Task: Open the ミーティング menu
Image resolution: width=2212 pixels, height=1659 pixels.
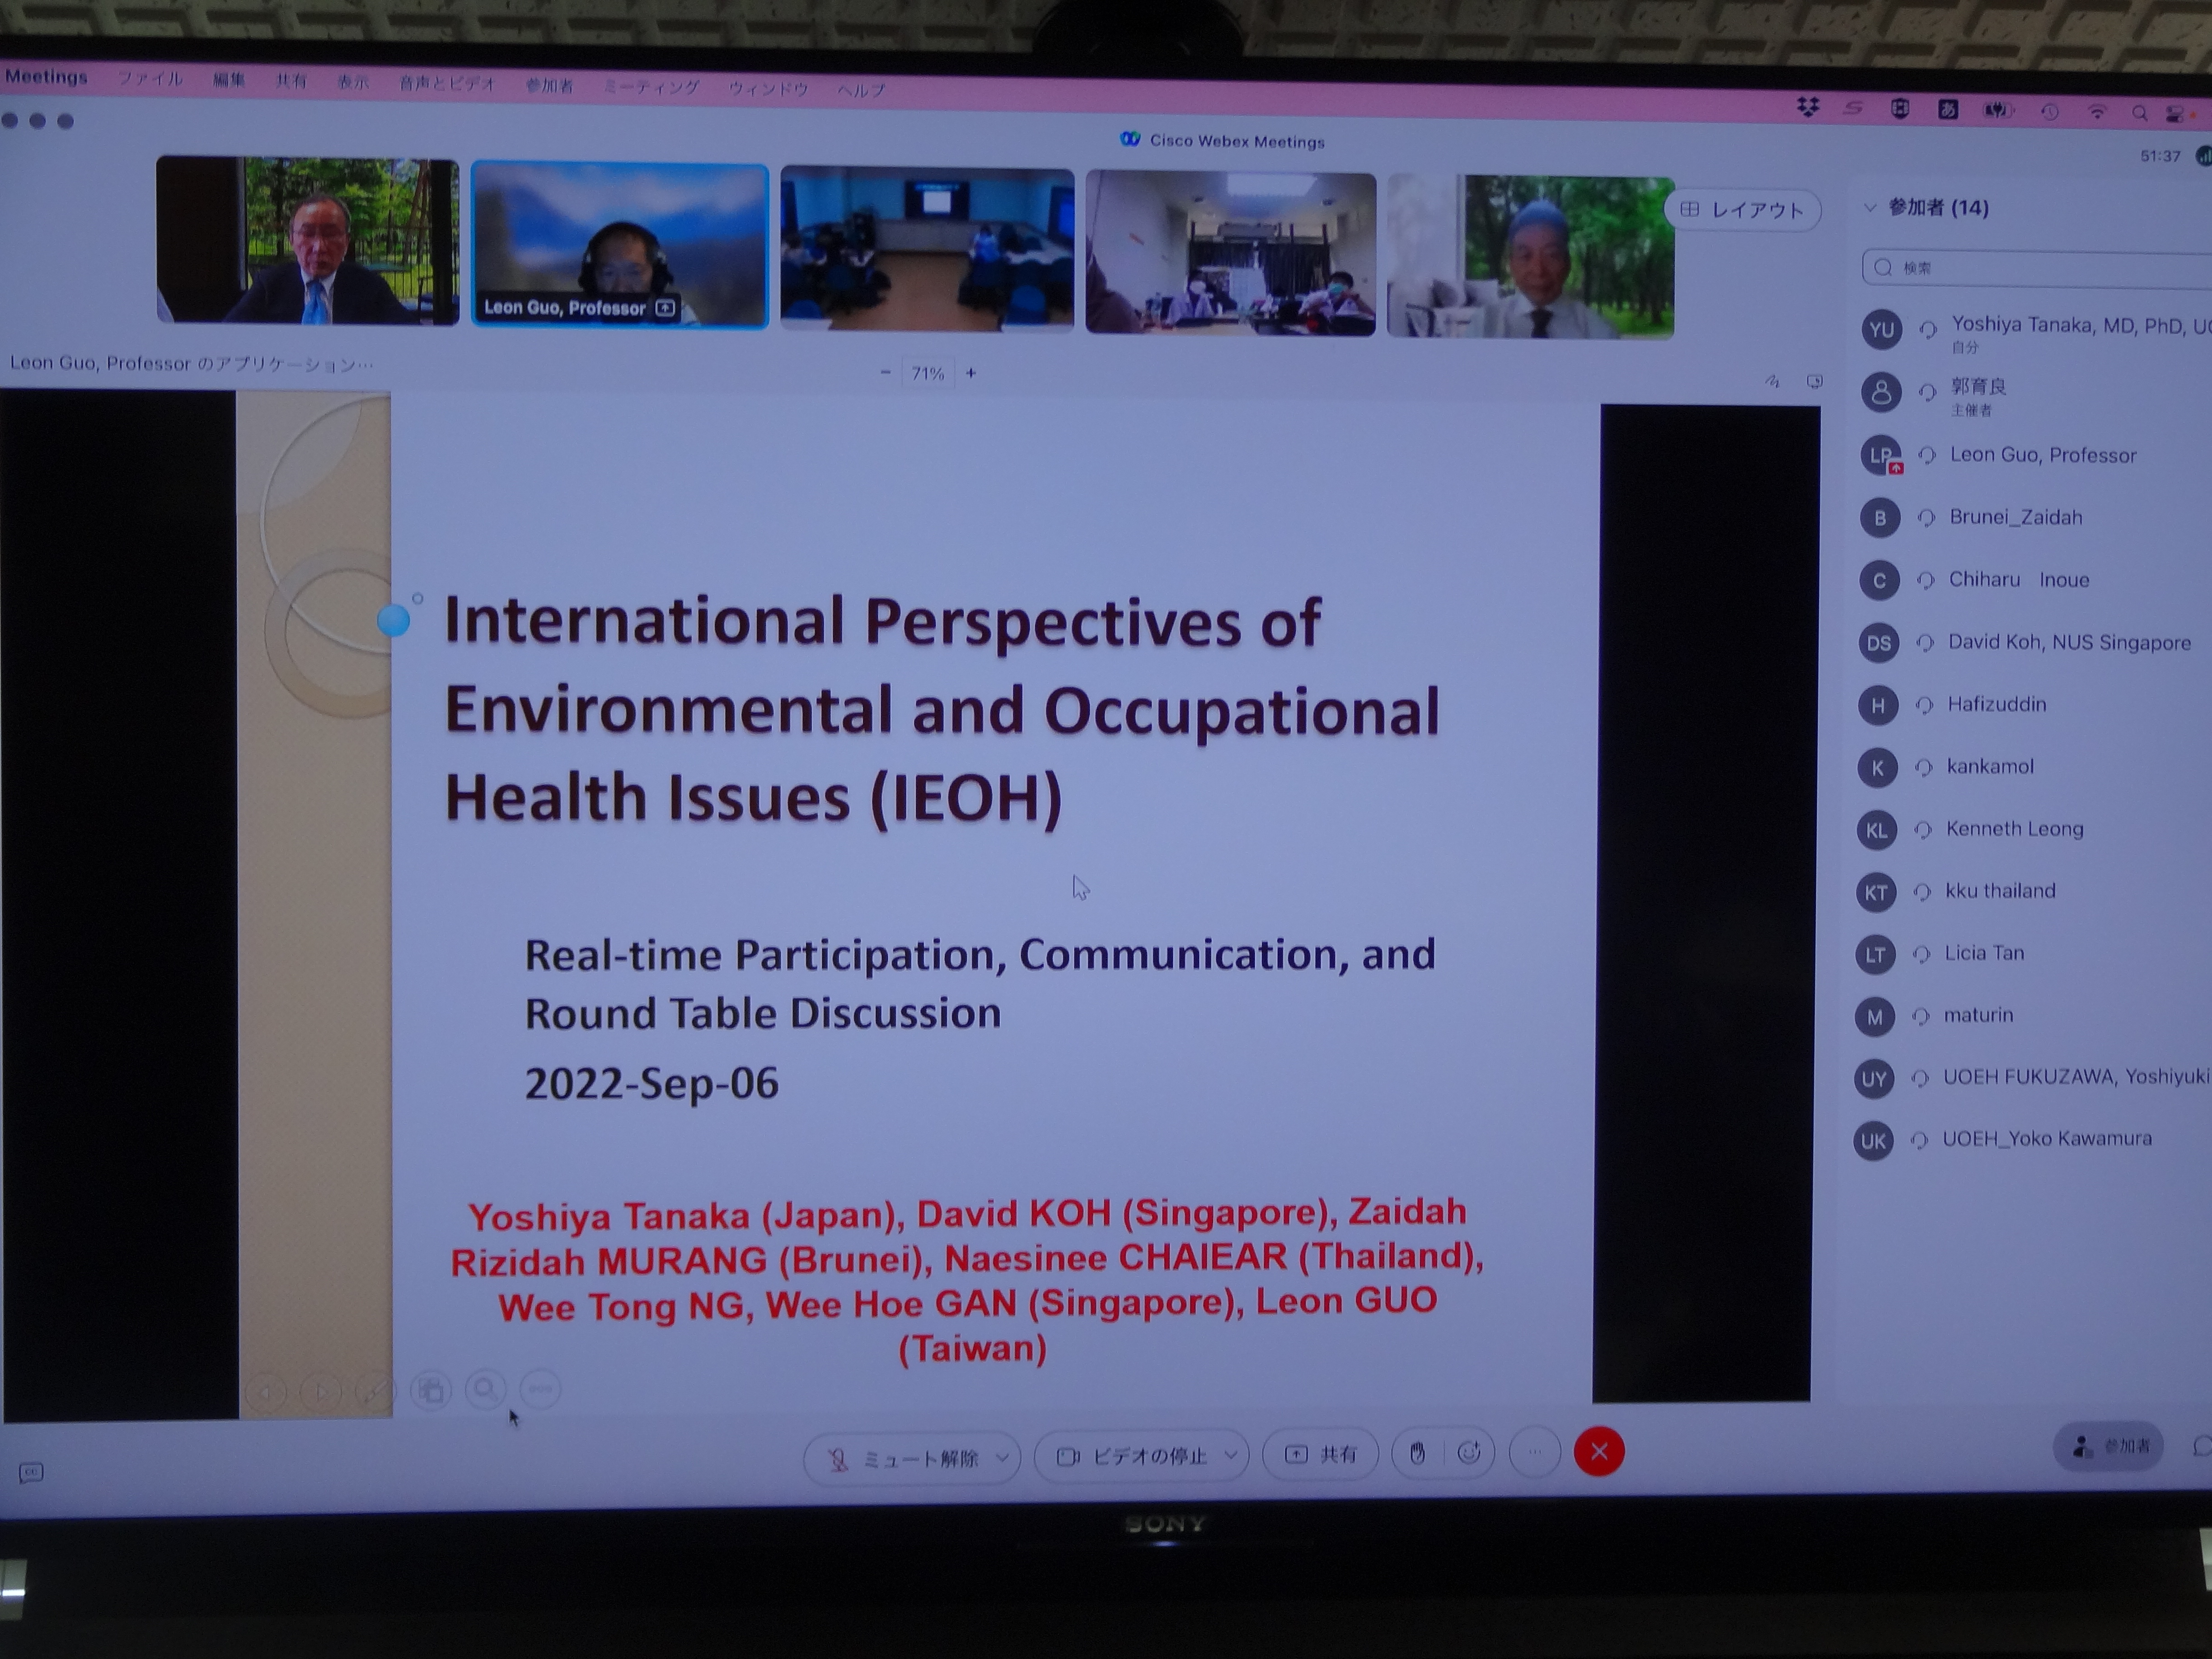Action: click(651, 87)
